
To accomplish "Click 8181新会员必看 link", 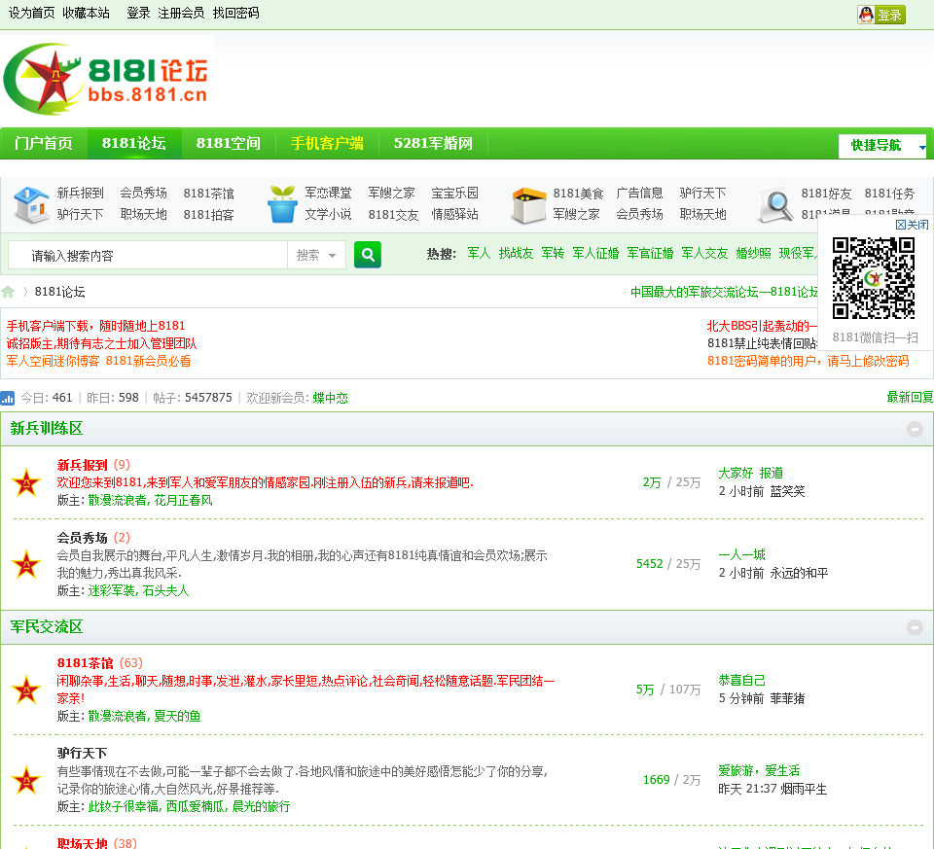I will point(148,361).
